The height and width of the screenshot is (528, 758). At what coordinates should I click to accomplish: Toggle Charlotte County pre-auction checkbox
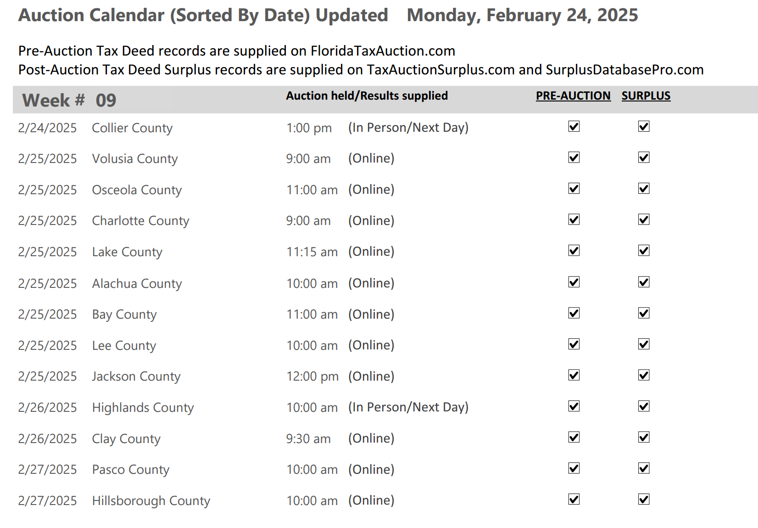tap(574, 219)
